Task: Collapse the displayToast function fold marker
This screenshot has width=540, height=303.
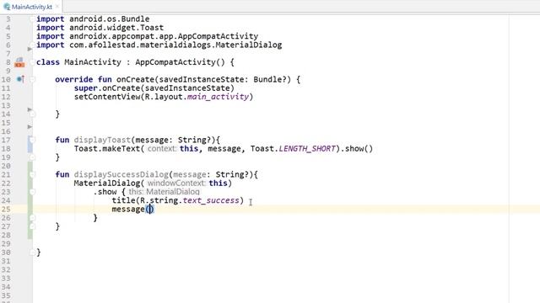Action: 32,140
